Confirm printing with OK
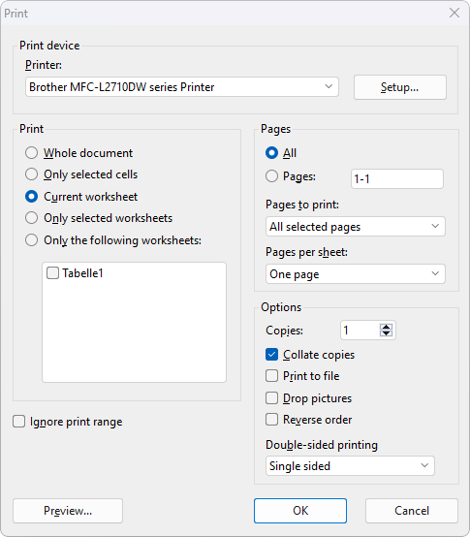Image resolution: width=470 pixels, height=537 pixels. coord(300,511)
